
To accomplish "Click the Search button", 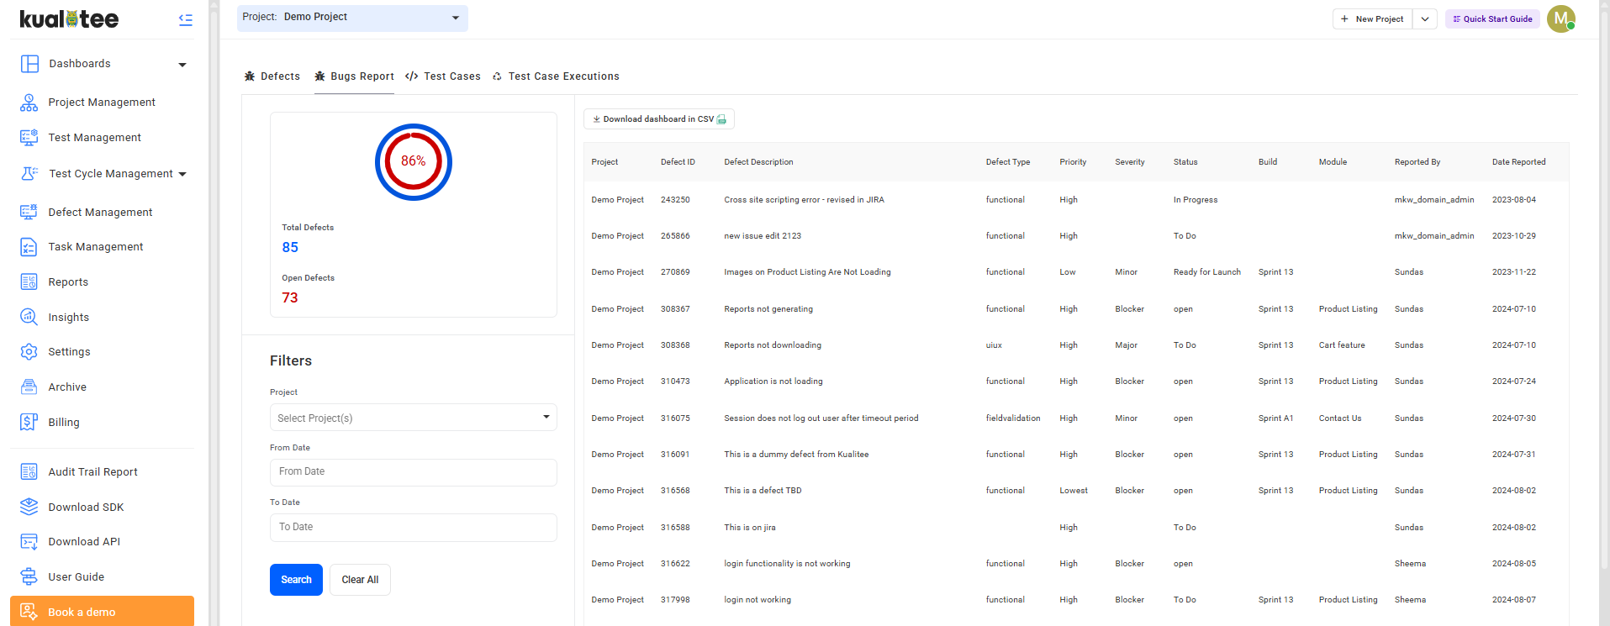I will (296, 580).
